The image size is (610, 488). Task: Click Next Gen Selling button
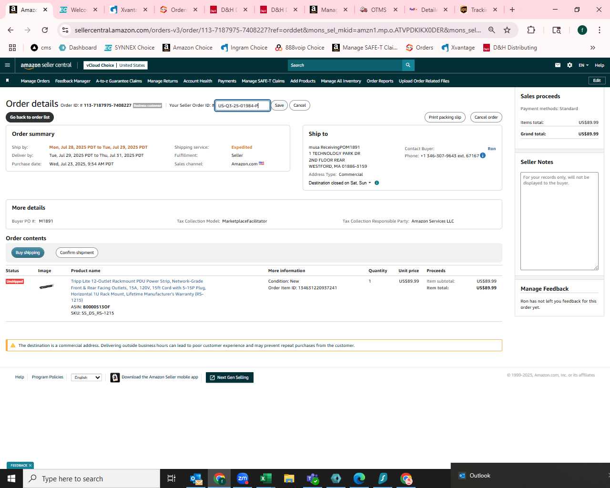tap(230, 377)
